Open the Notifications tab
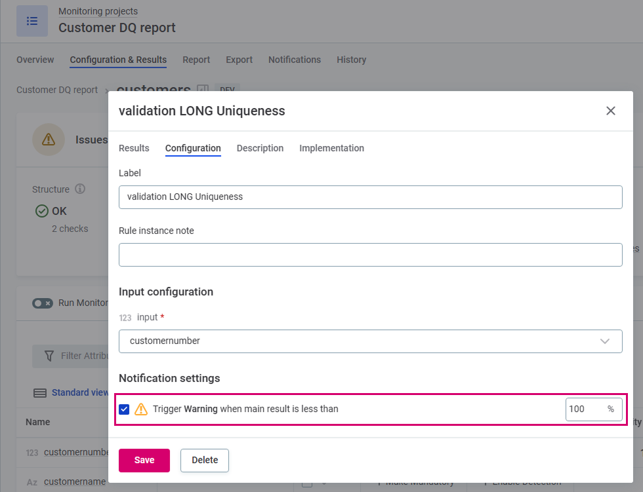Screen dimensions: 643x492 [294, 60]
